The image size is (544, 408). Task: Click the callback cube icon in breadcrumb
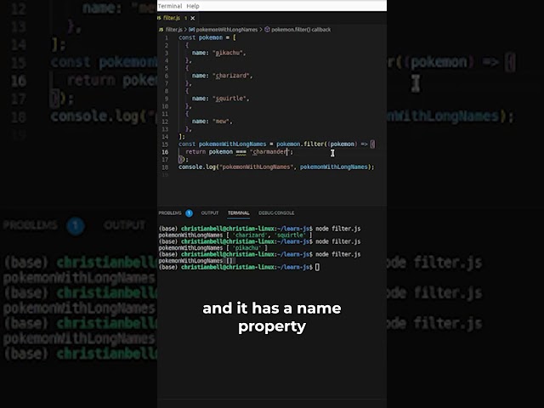267,30
